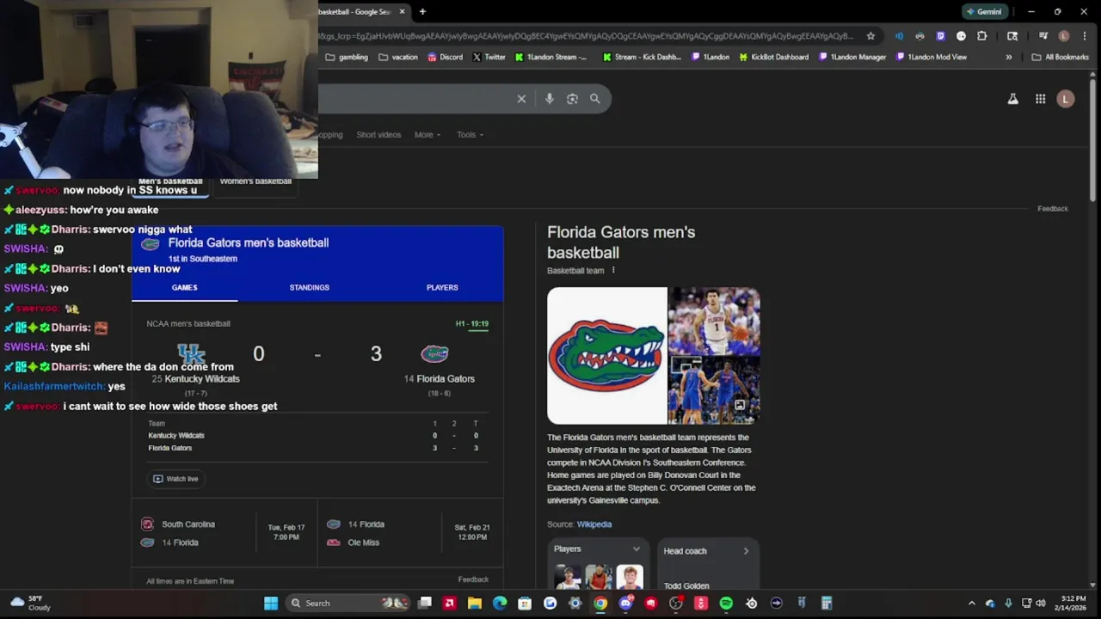Viewport: 1101px width, 619px height.
Task: Open the Twitter bookmark
Action: 489,58
